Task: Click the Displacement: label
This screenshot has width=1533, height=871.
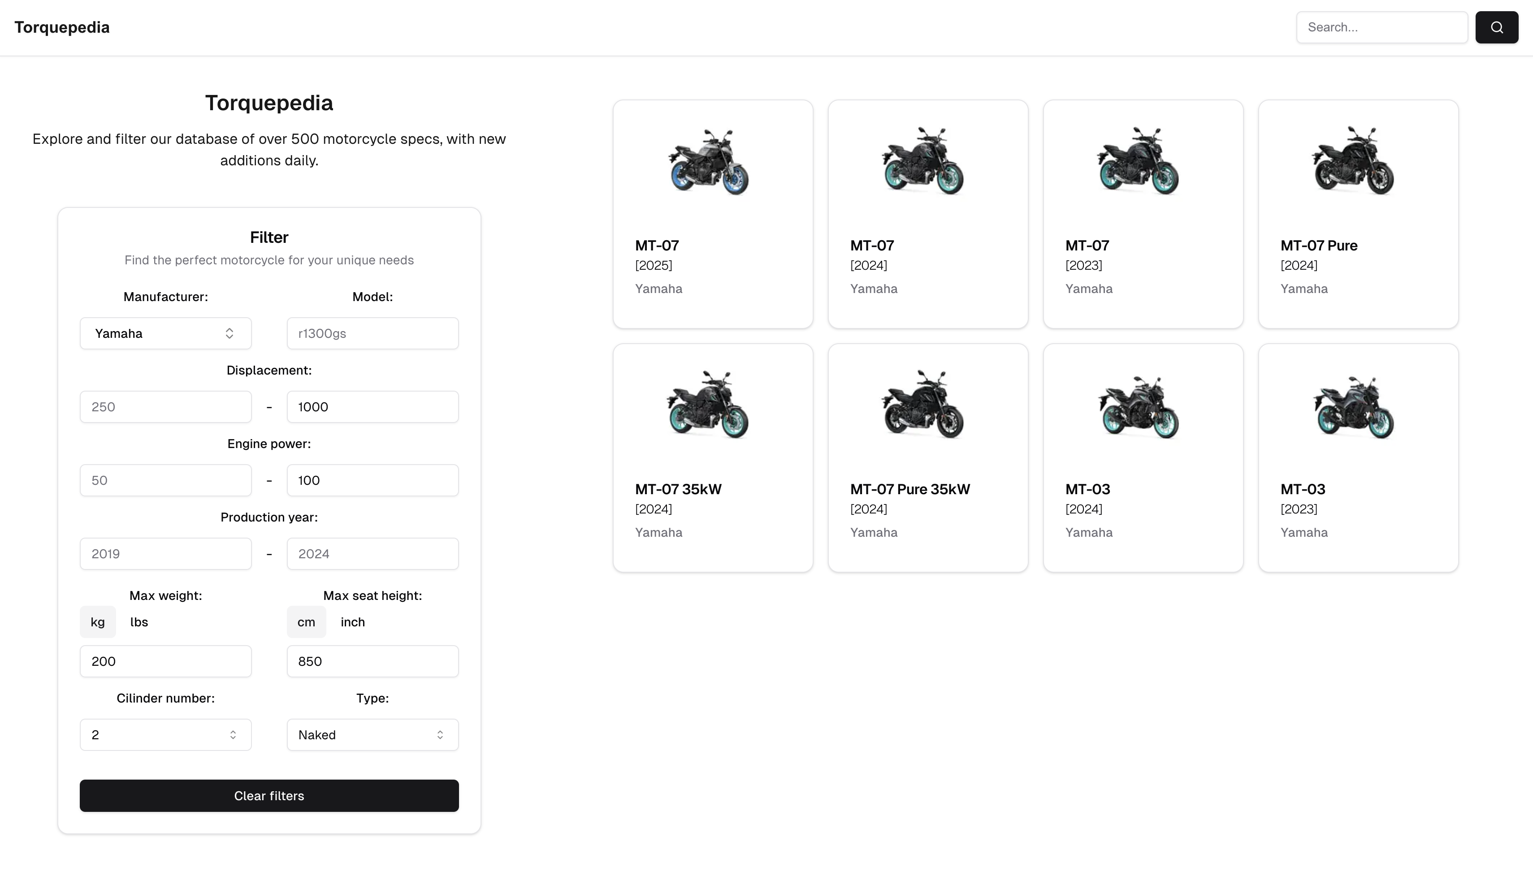Action: click(x=269, y=370)
